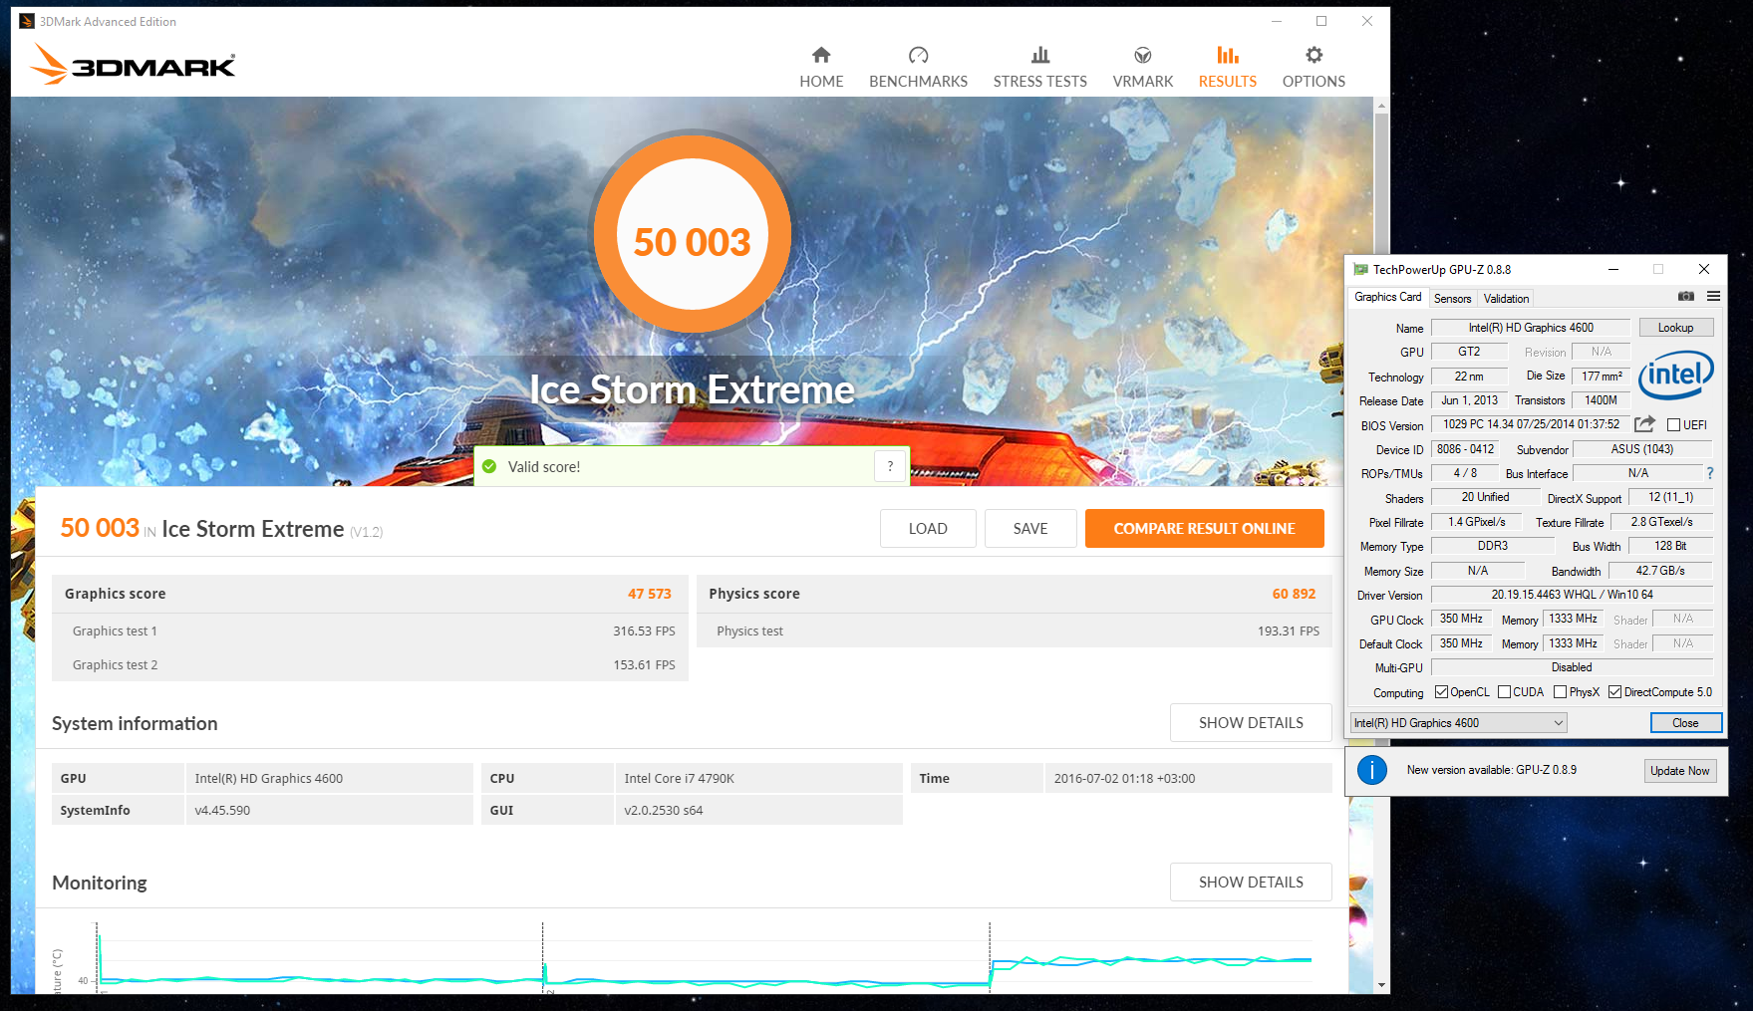This screenshot has height=1011, width=1753.
Task: Click the valid score green checkmark icon
Action: tap(489, 466)
